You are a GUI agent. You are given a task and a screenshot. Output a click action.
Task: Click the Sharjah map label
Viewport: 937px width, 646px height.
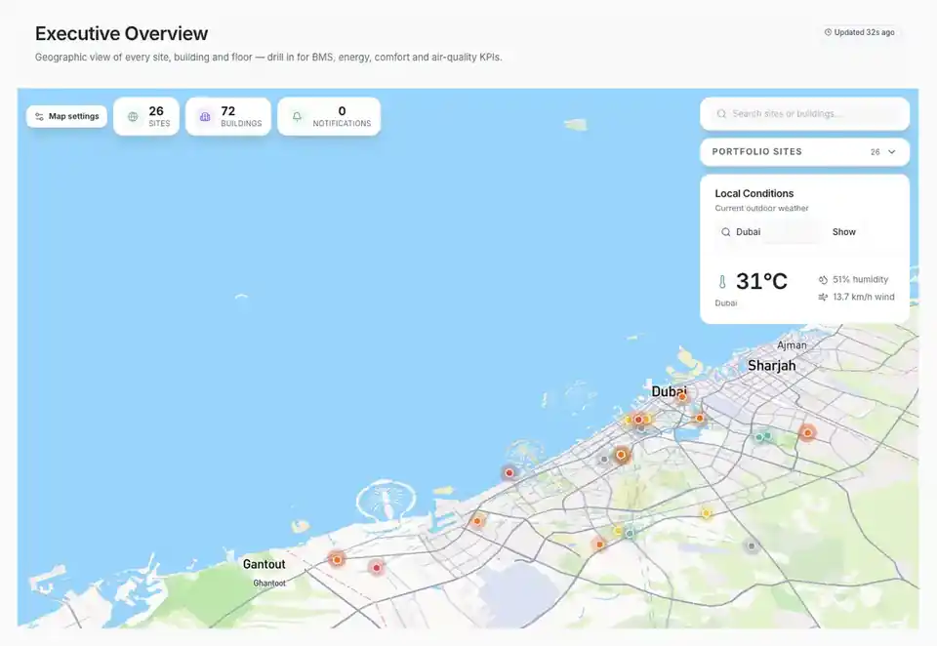pos(771,366)
